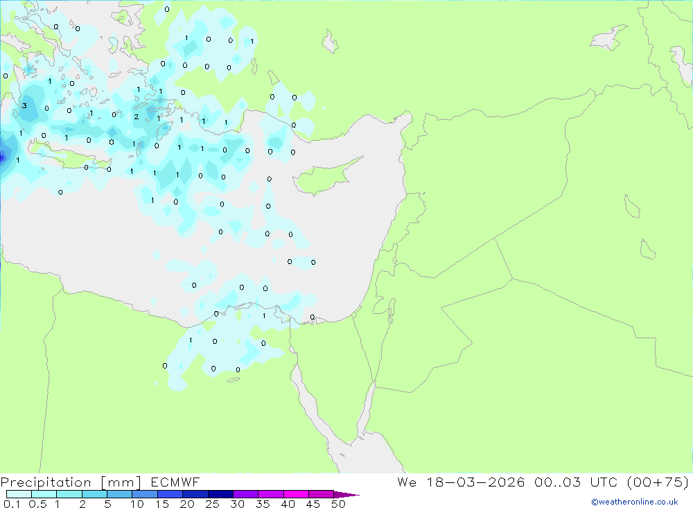Pick the 10–15 mm blue legend swatch
The width and height of the screenshot is (693, 508).
[x=145, y=494]
